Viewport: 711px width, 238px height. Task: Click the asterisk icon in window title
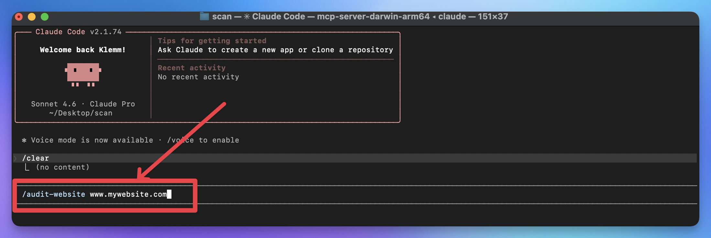coord(247,16)
